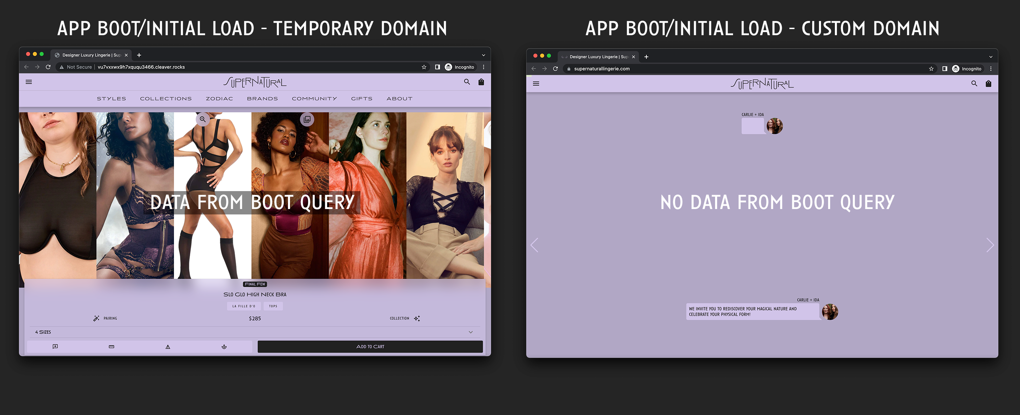
Task: Click the La Fille D'O brand tag
Action: 244,306
